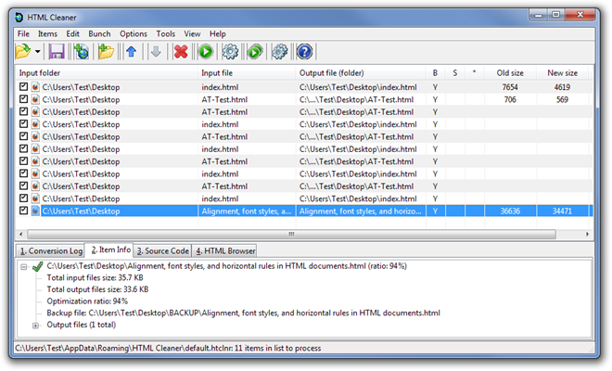Screen dimensions: 612x371
Task: Open the Items menu
Action: coord(47,34)
